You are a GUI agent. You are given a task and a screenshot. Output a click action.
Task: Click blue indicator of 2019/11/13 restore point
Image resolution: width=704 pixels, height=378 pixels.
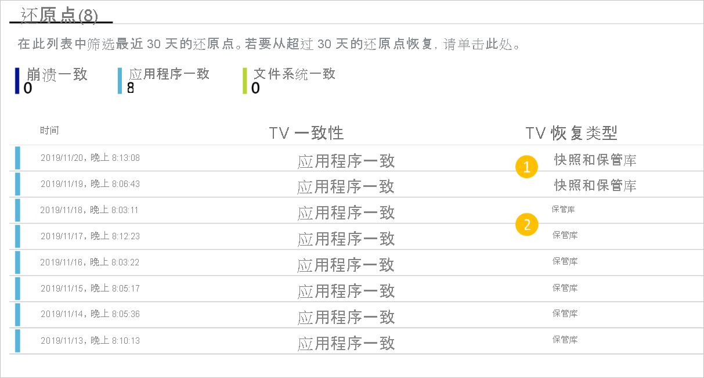[x=17, y=341]
